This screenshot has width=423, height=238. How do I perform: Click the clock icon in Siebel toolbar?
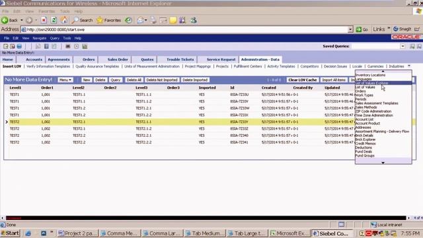click(x=77, y=46)
